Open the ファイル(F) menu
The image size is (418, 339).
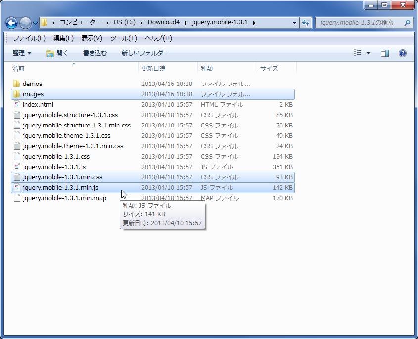point(29,38)
